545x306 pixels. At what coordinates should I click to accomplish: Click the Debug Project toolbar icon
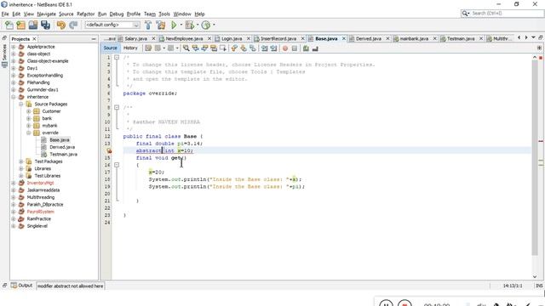click(189, 25)
